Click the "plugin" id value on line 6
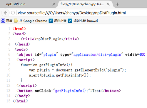The height and width of the screenshot is (108, 147). coord(50,54)
